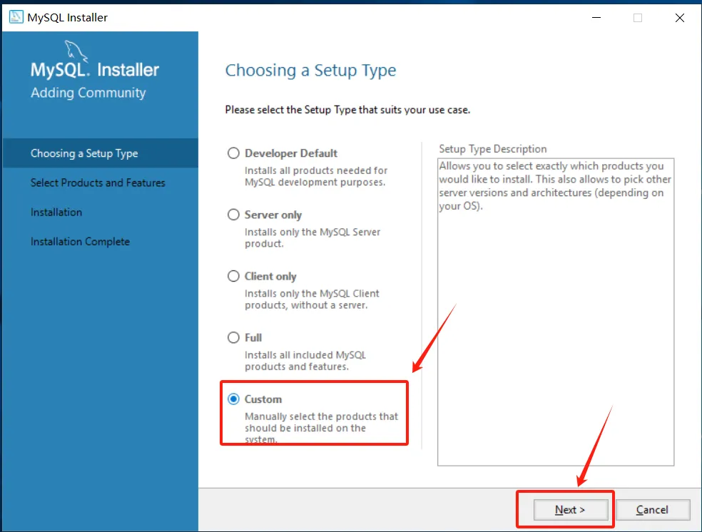Image resolution: width=702 pixels, height=532 pixels.
Task: Select the Custom setup type
Action: coord(233,399)
